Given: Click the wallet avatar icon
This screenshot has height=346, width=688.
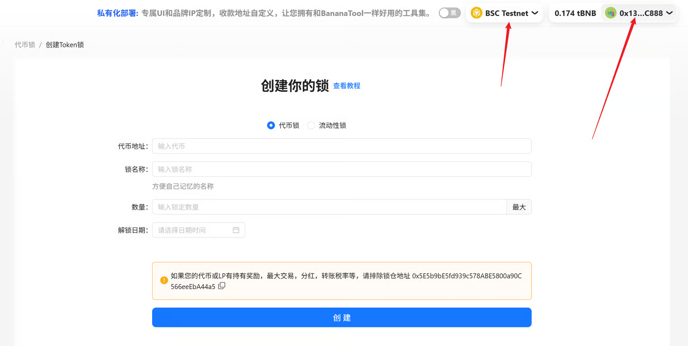Looking at the screenshot, I should pyautogui.click(x=611, y=13).
